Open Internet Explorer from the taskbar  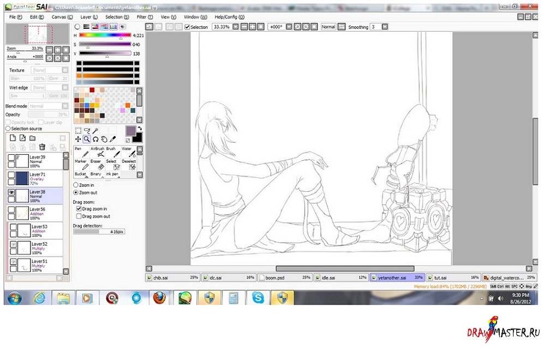(39, 297)
